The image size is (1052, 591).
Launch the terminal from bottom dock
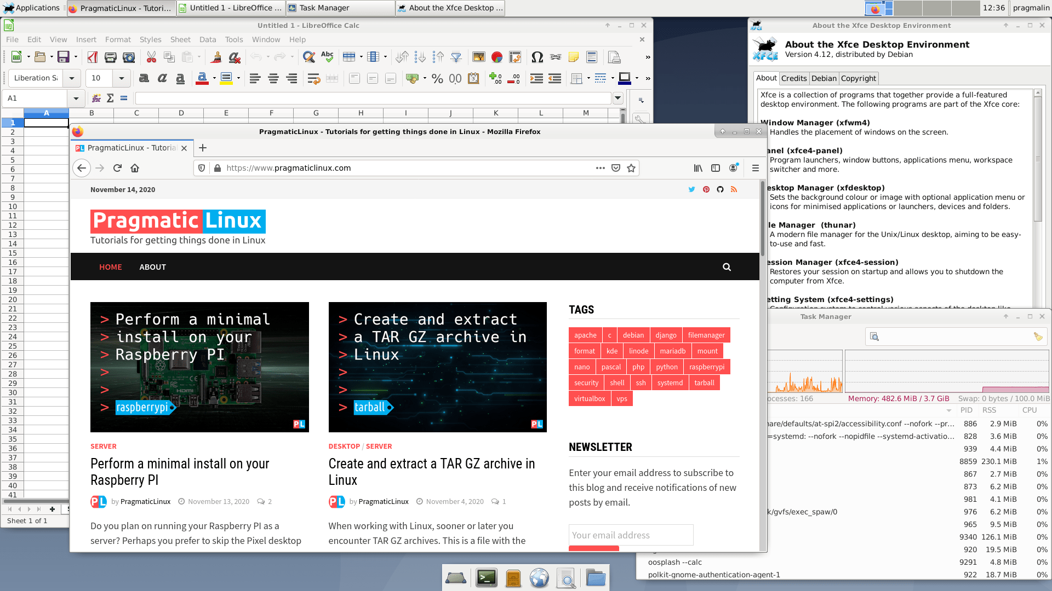(x=486, y=578)
